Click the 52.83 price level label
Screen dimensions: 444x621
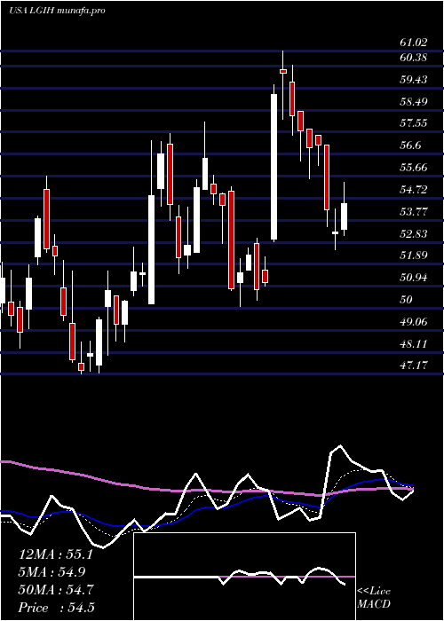point(414,234)
